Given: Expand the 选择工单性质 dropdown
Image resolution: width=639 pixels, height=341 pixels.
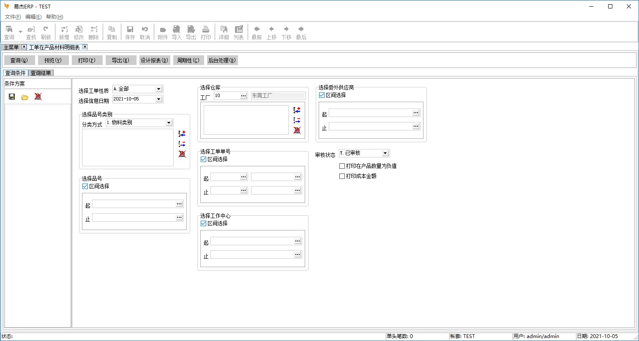Looking at the screenshot, I should click(159, 89).
